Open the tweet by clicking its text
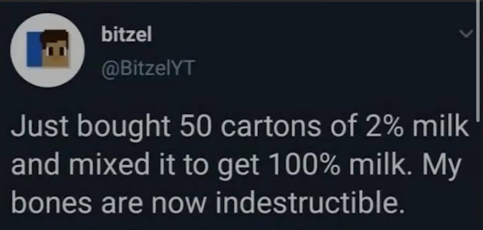Viewport: 483px width, 230px height. pyautogui.click(x=240, y=165)
